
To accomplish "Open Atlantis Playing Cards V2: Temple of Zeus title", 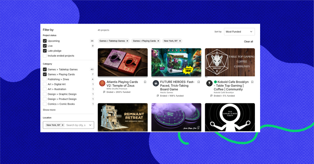I will click(122, 84).
